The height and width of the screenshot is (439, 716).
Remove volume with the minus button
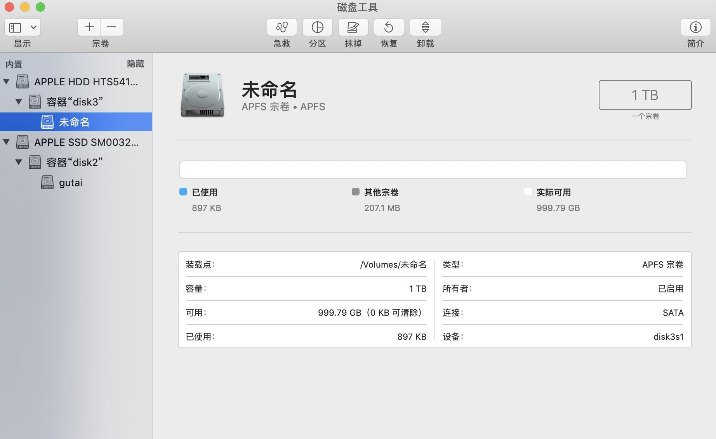point(112,27)
